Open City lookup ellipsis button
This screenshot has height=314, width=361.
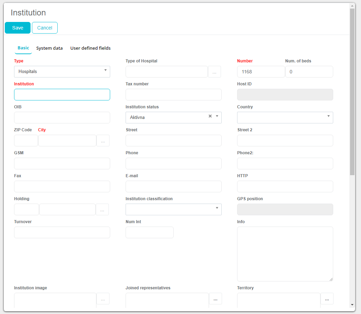(x=103, y=141)
